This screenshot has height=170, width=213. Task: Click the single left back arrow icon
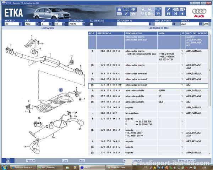tap(182, 14)
